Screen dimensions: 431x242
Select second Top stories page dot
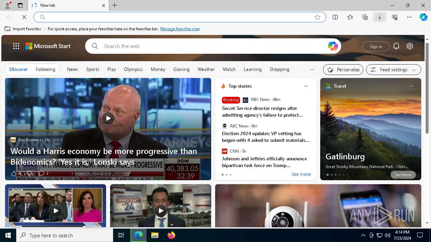[x=227, y=175]
